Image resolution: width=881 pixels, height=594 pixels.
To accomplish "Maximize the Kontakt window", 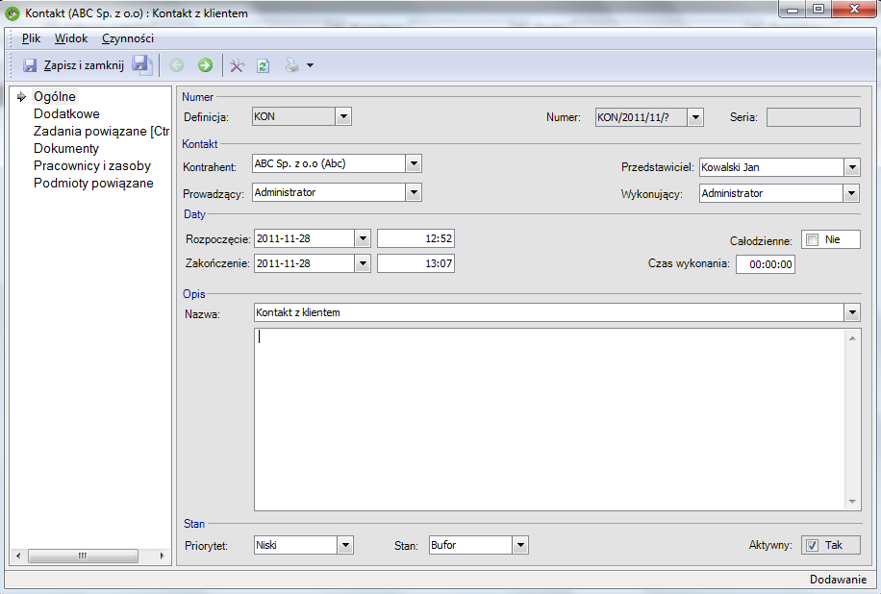I will pyautogui.click(x=818, y=9).
